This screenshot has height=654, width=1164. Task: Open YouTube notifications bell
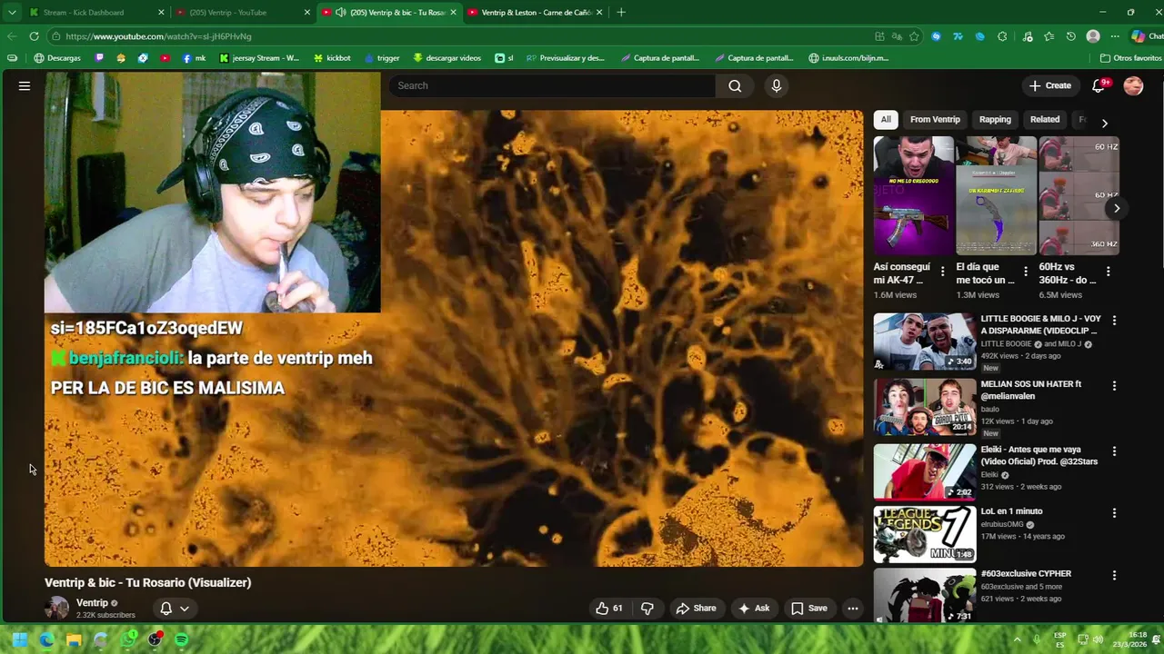point(1099,85)
